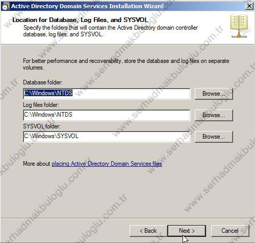Click the "Database folder:" label
255x243 pixels.
pos(43,82)
